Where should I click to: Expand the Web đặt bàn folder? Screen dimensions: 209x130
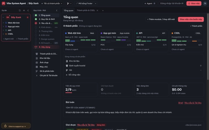(x=3, y=23)
